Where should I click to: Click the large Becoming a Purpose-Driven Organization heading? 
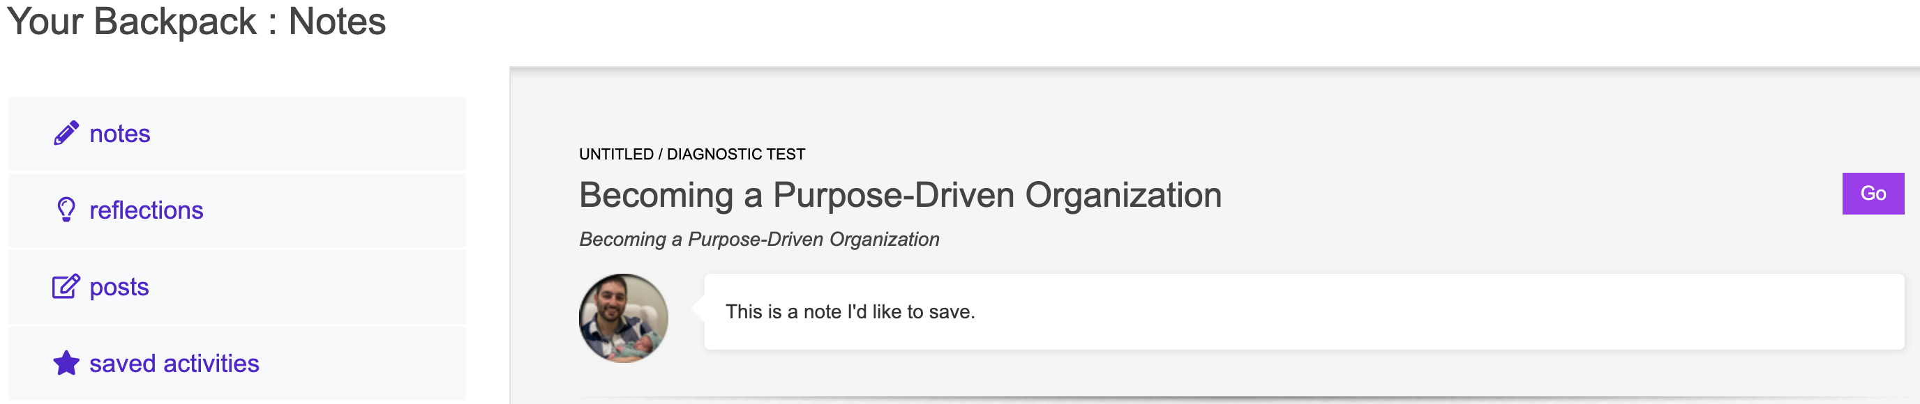(899, 195)
